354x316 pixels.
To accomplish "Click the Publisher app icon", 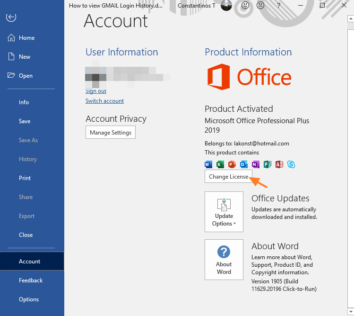I will (x=268, y=164).
